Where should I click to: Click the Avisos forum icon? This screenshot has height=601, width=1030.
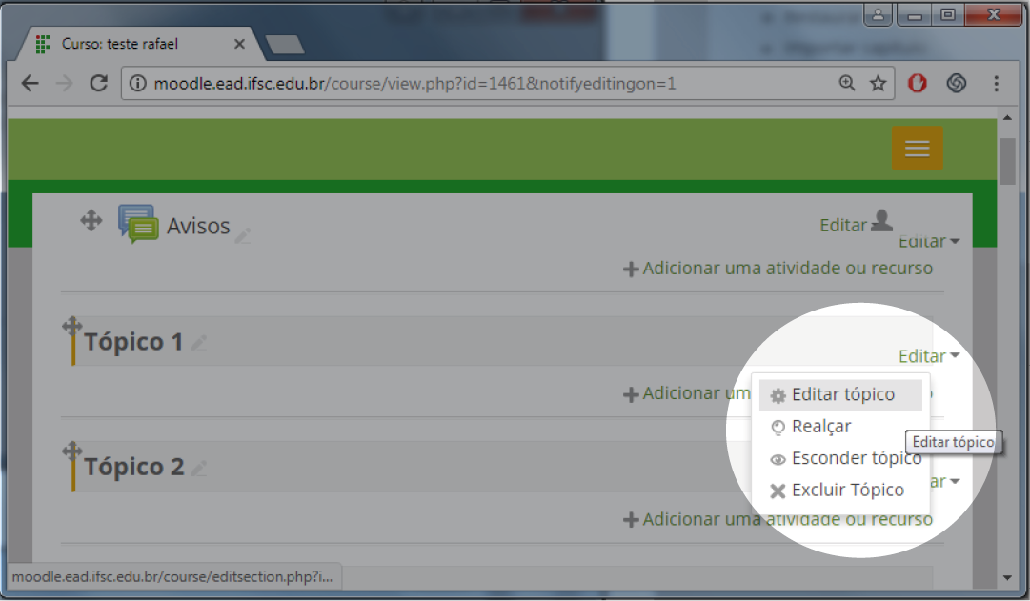(138, 224)
